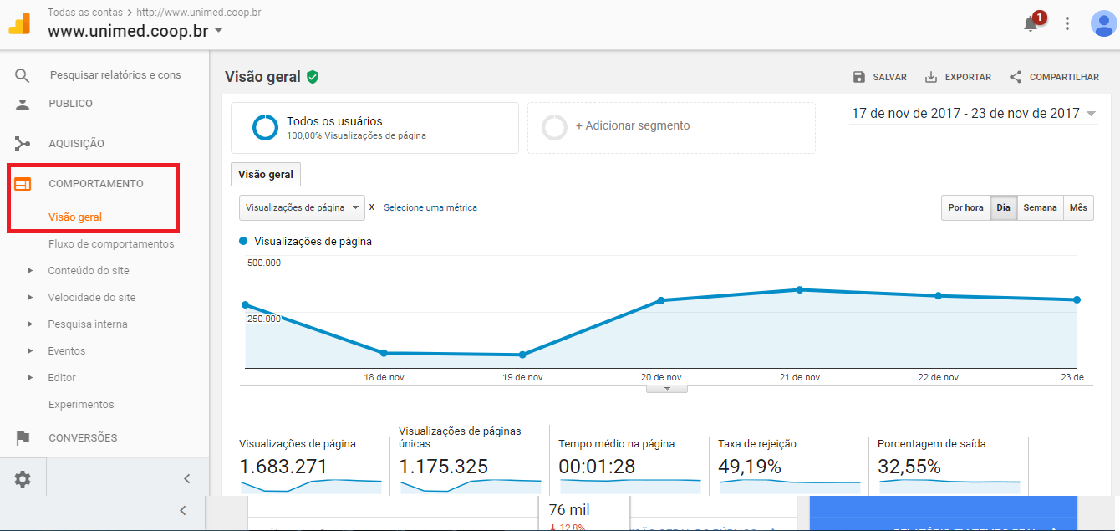Click the Visualizações de página chart legend
The image size is (1120, 531).
(x=306, y=241)
